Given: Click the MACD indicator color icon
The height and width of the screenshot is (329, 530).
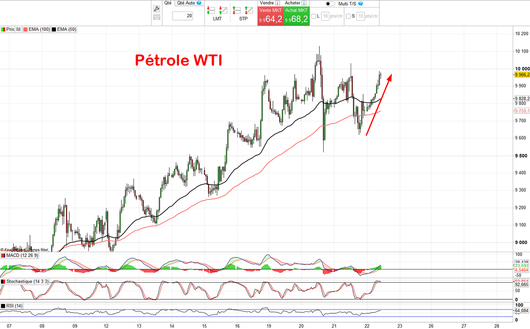Looking at the screenshot, I should point(3,255).
